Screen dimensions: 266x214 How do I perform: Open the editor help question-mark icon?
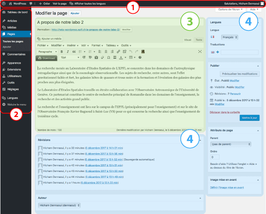click(140, 57)
